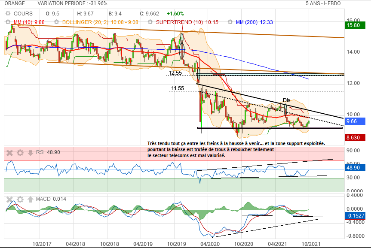Click the green 15.80 price tag

point(355,25)
